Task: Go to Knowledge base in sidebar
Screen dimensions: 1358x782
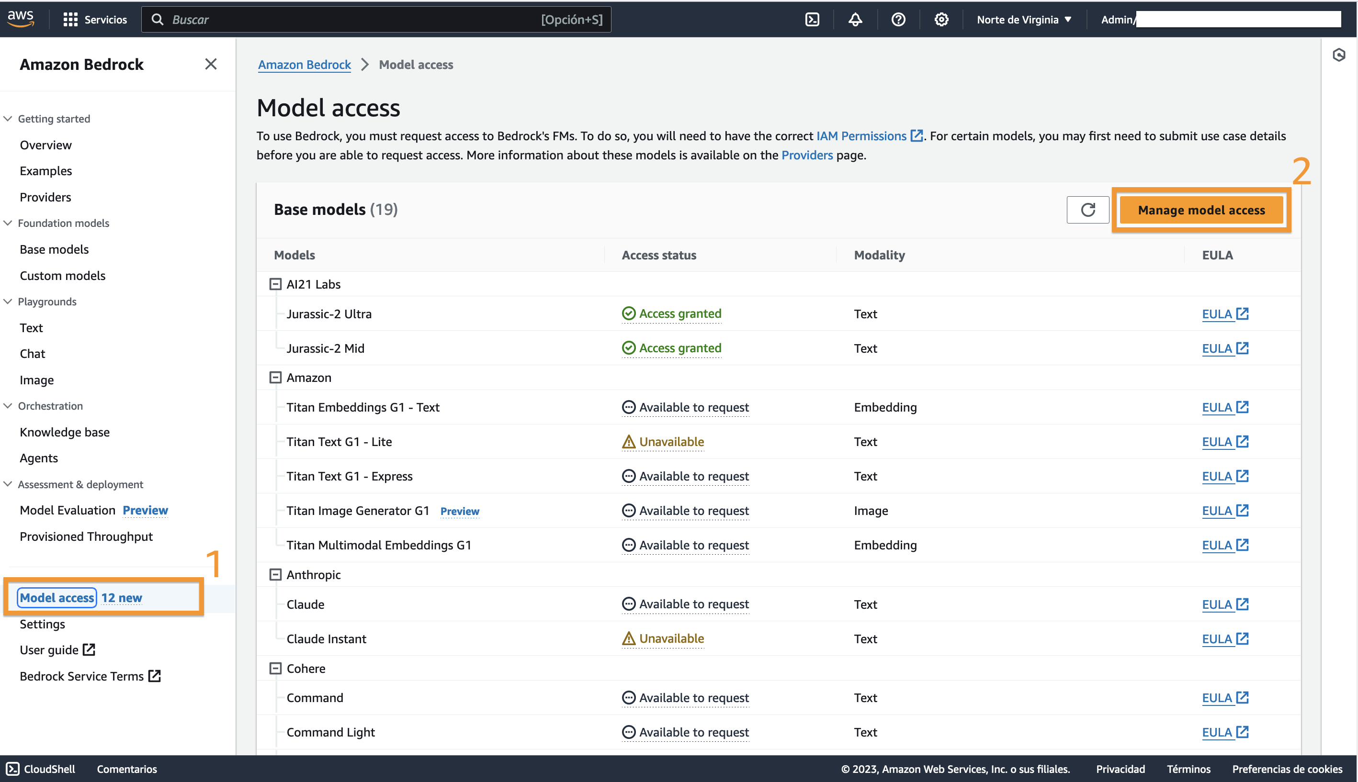Action: [65, 432]
